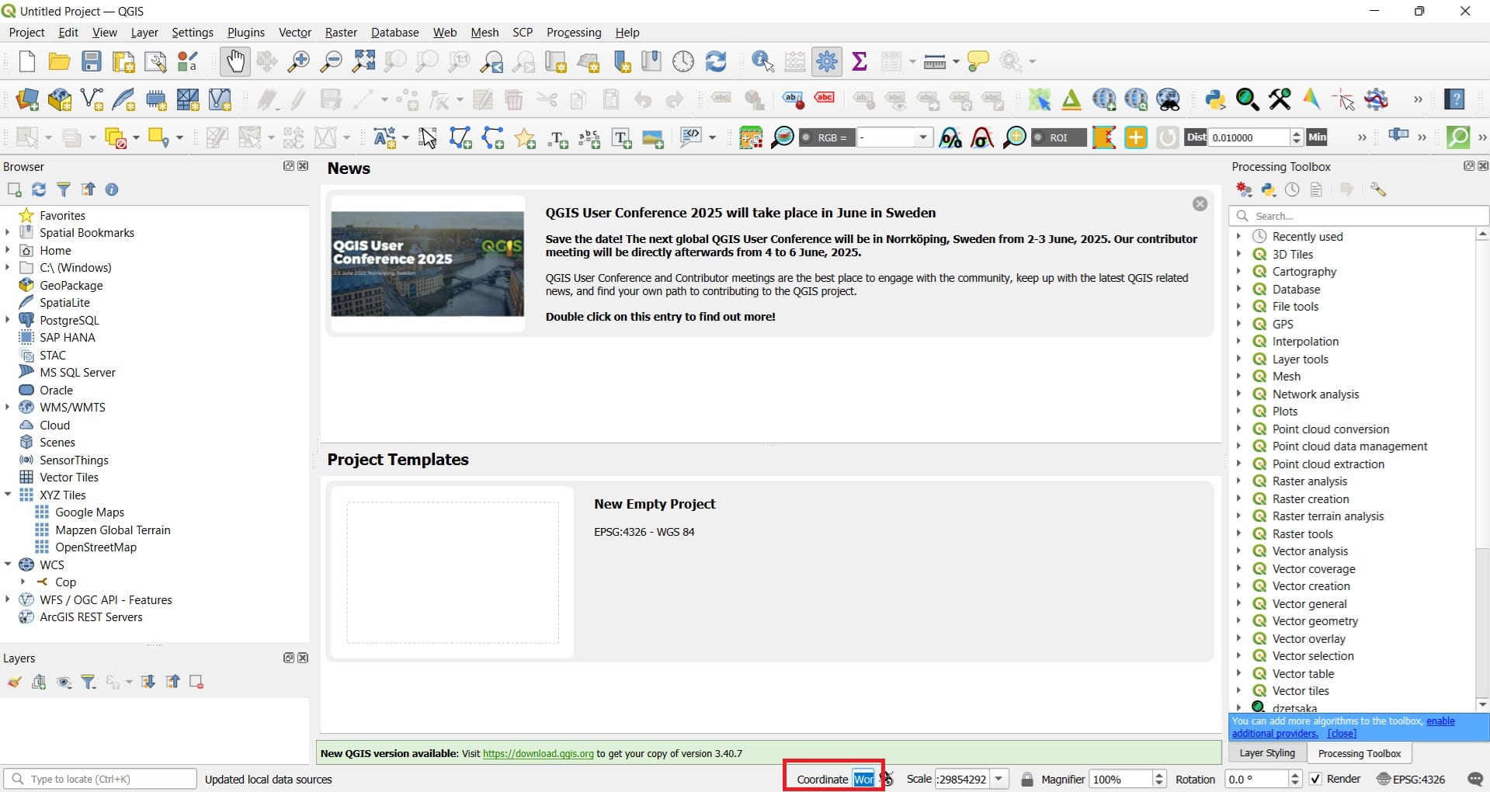Screen dimensions: 1490x792
Task: Switch to the Processing Toolbox tab
Action: (x=1360, y=753)
